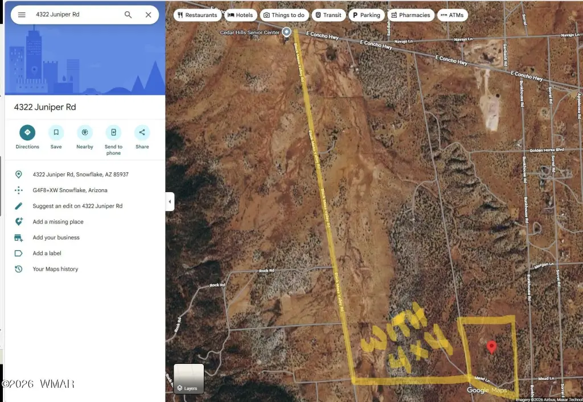Screen dimensions: 583x402
Task: Click 'Add a label'
Action: point(47,253)
